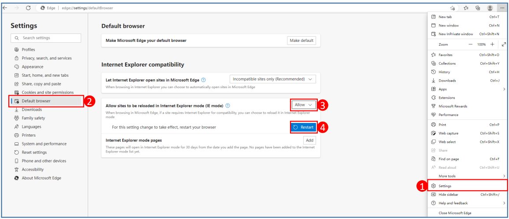The width and height of the screenshot is (509, 219).
Task: Click Add for Internet Explorer mode pages
Action: coord(309,141)
